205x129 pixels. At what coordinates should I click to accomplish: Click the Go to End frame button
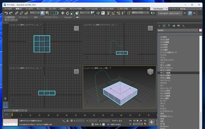[145, 121]
